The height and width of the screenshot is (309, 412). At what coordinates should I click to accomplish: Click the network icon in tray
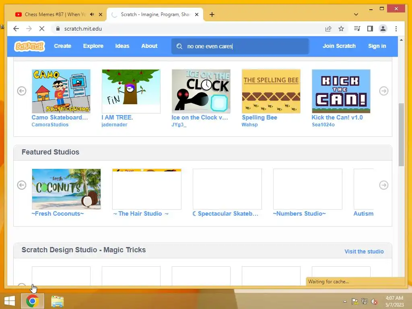(x=365, y=301)
